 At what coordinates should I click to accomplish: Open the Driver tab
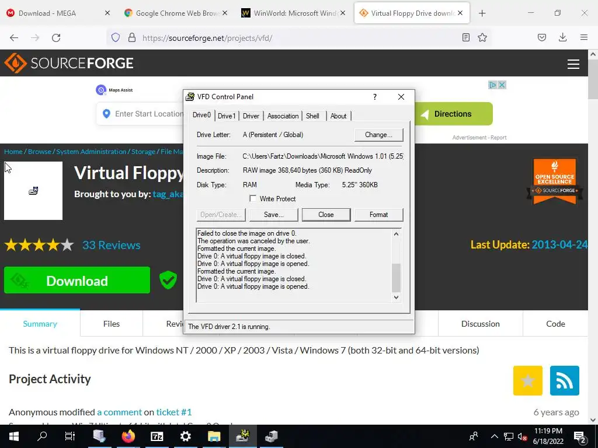click(251, 116)
